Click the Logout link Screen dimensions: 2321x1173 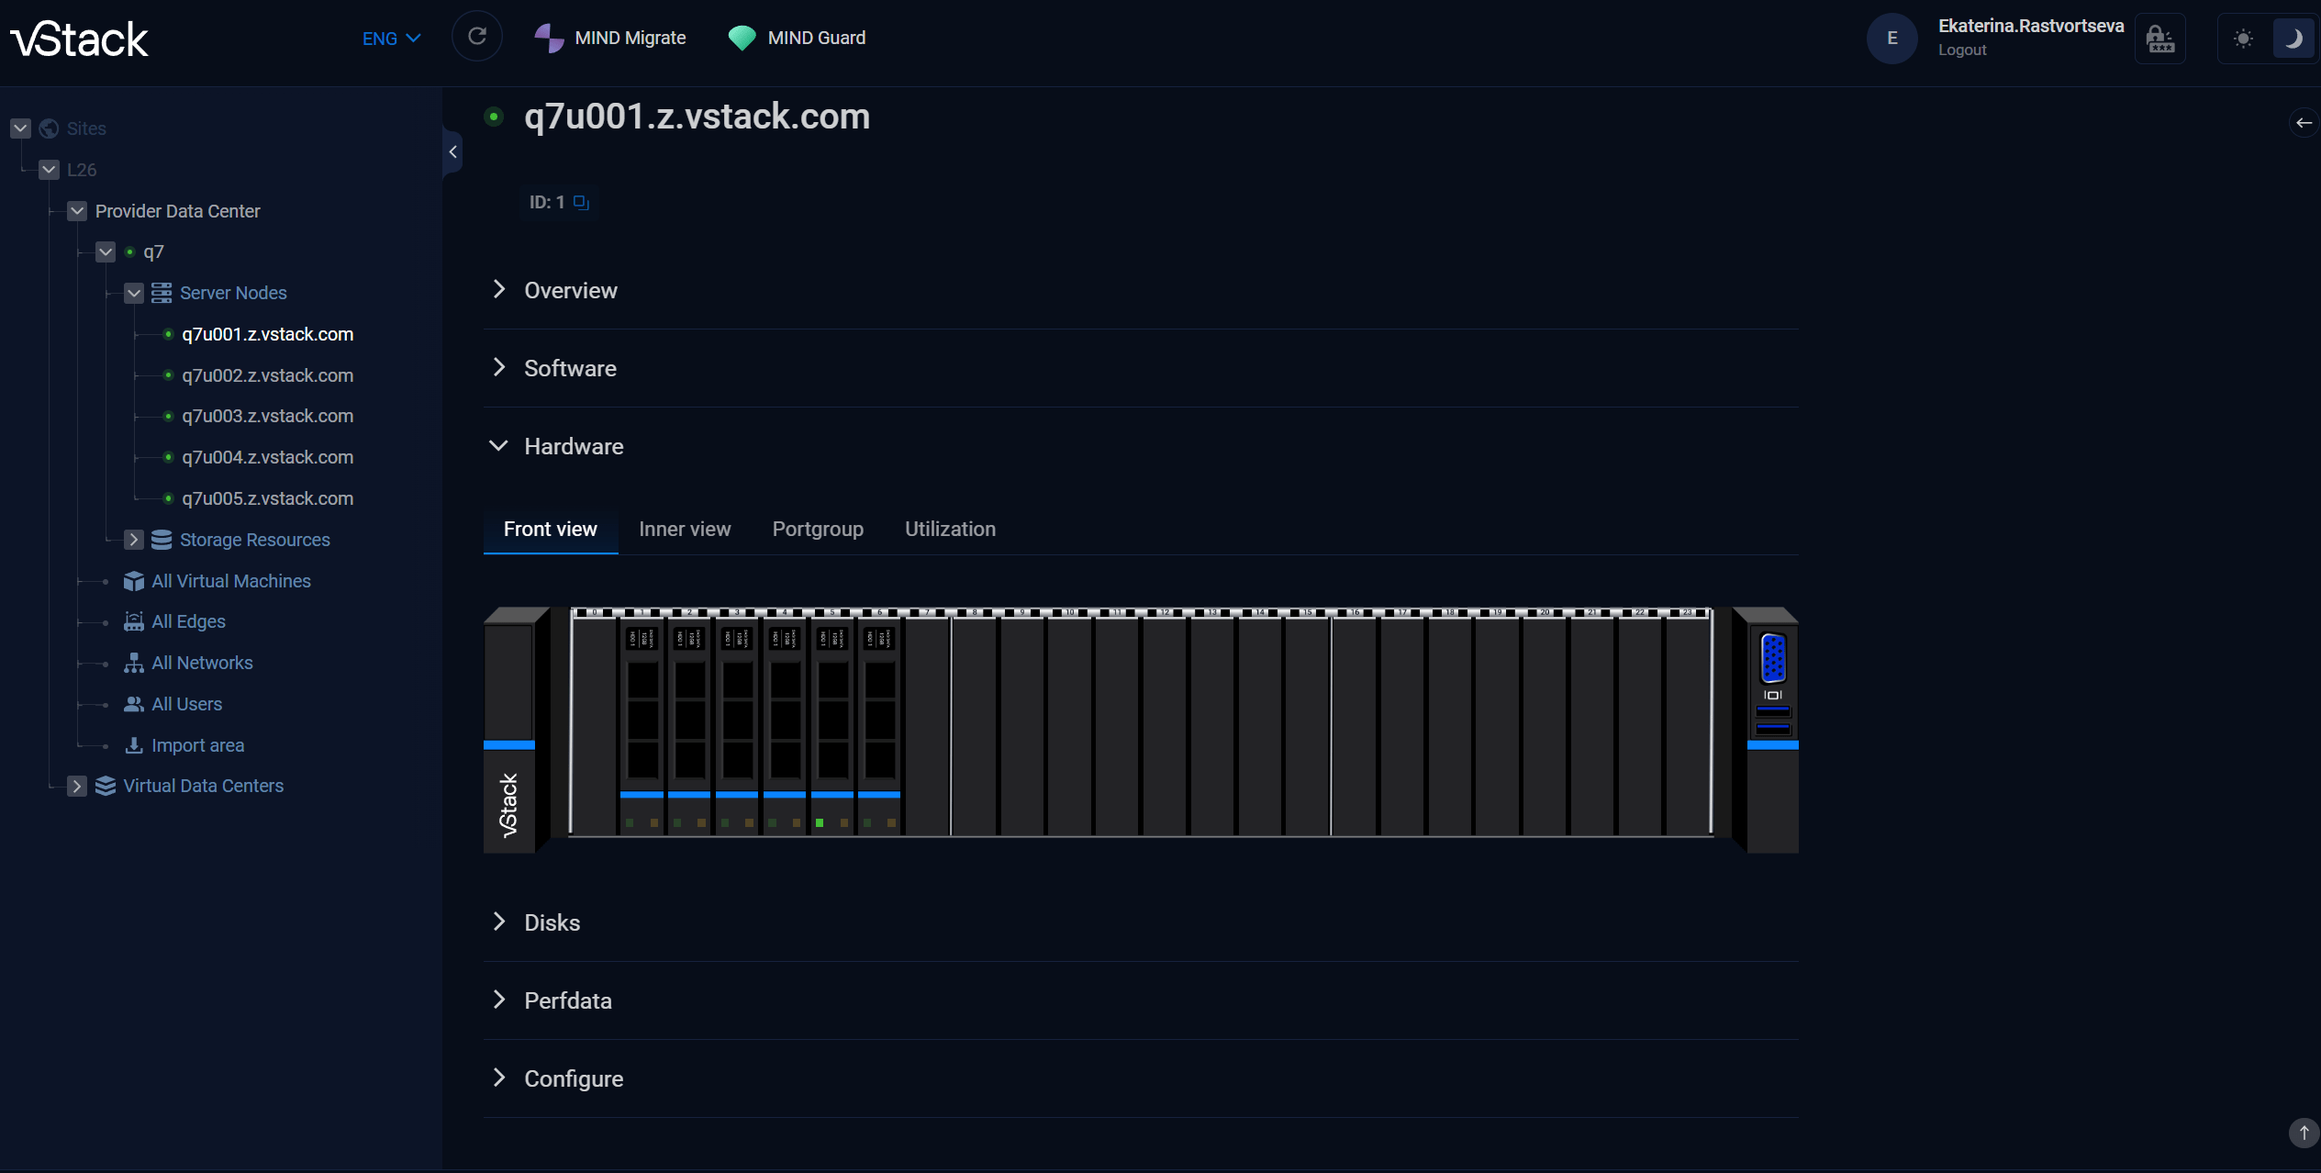1962,50
